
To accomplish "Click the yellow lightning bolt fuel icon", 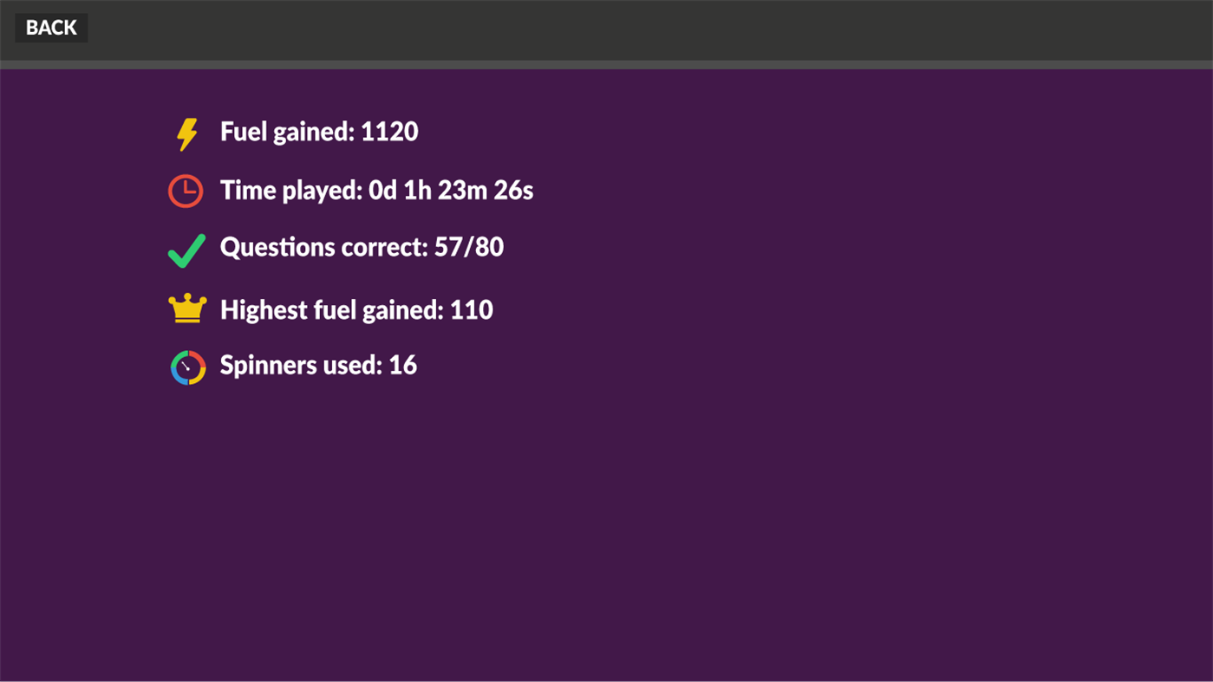I will tap(186, 133).
